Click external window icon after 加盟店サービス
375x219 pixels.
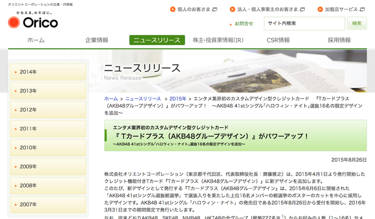click(362, 9)
